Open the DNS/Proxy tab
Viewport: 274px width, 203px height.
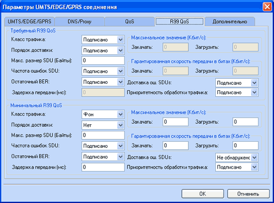pyautogui.click(x=80, y=22)
